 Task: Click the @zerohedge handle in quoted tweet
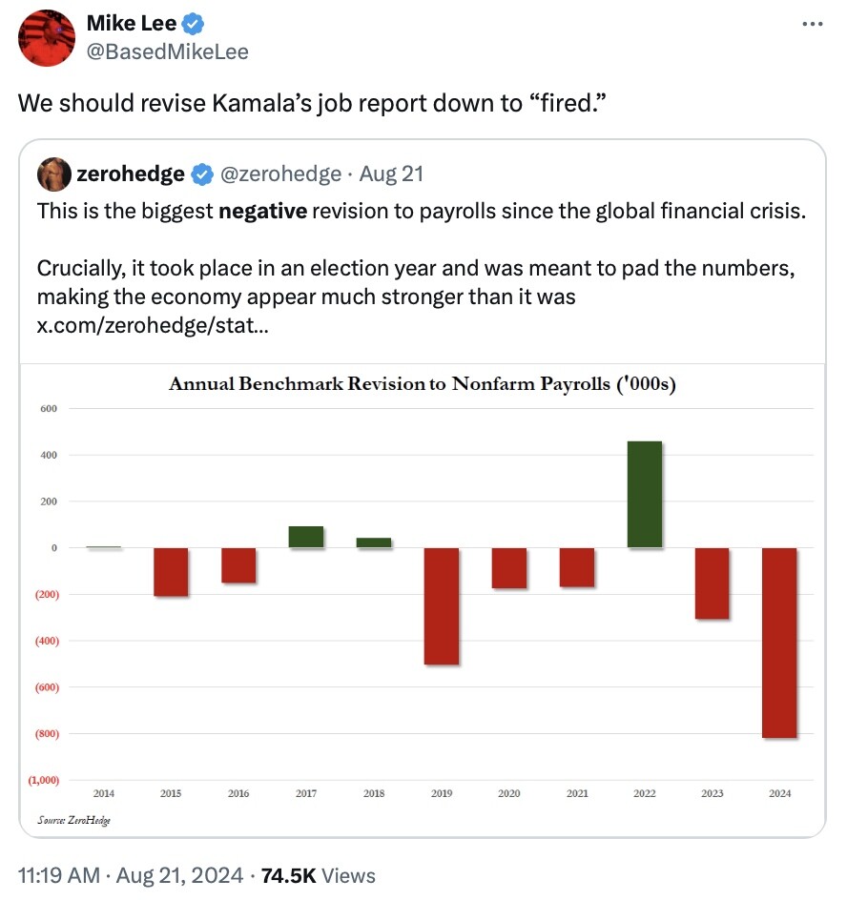click(280, 174)
